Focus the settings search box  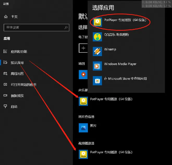coord(36,27)
